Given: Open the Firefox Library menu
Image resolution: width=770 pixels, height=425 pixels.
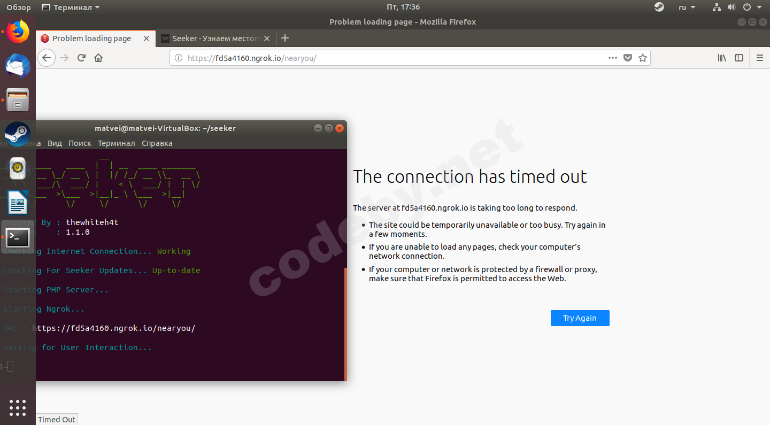Looking at the screenshot, I should point(722,58).
